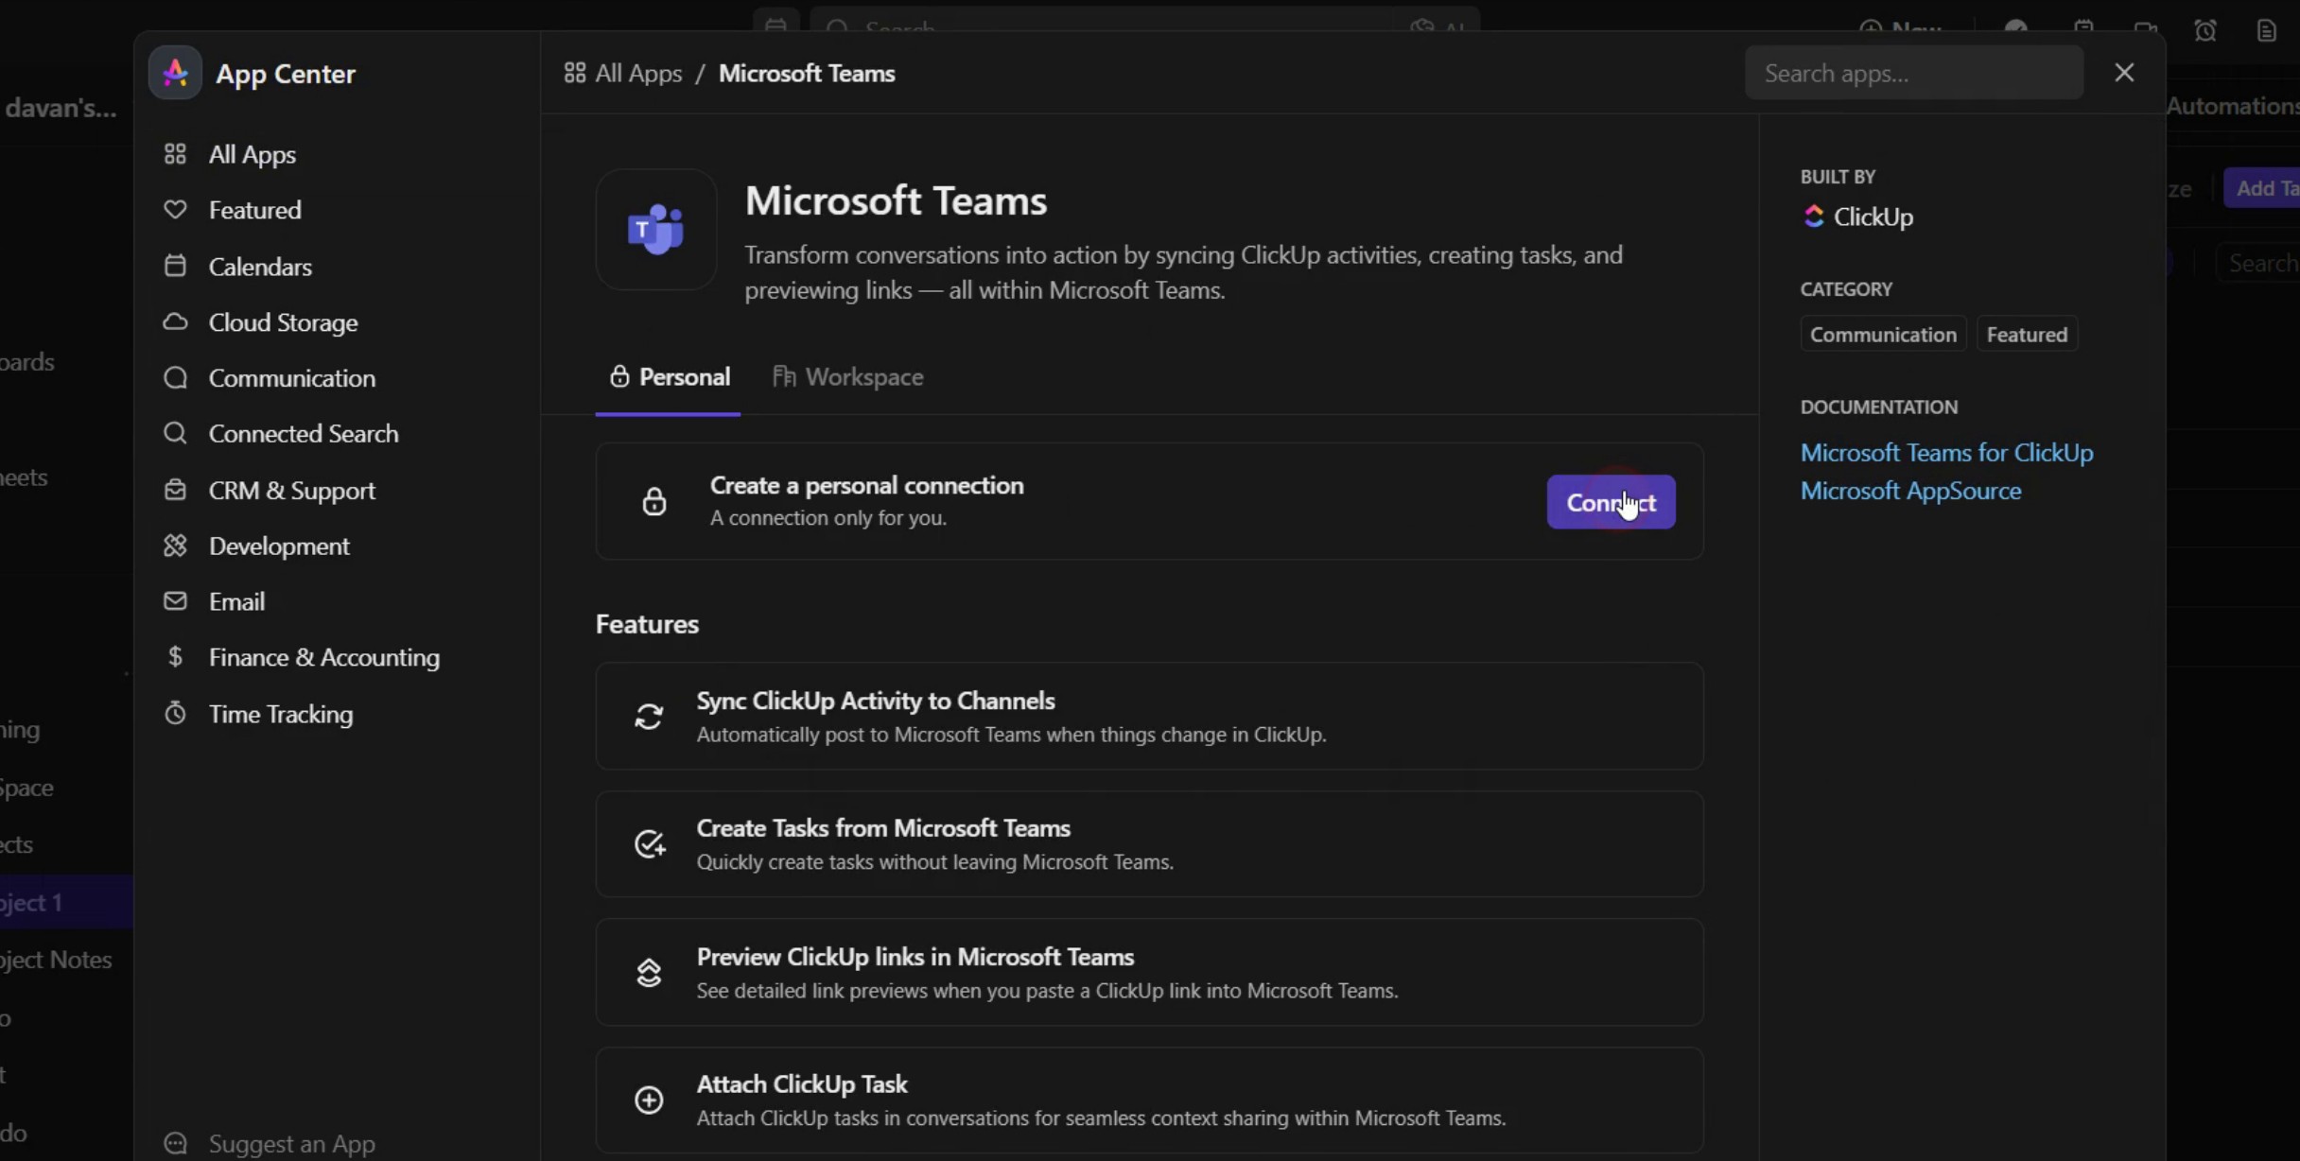Close the App Center dialog
Image resolution: width=2300 pixels, height=1161 pixels.
click(x=2124, y=73)
